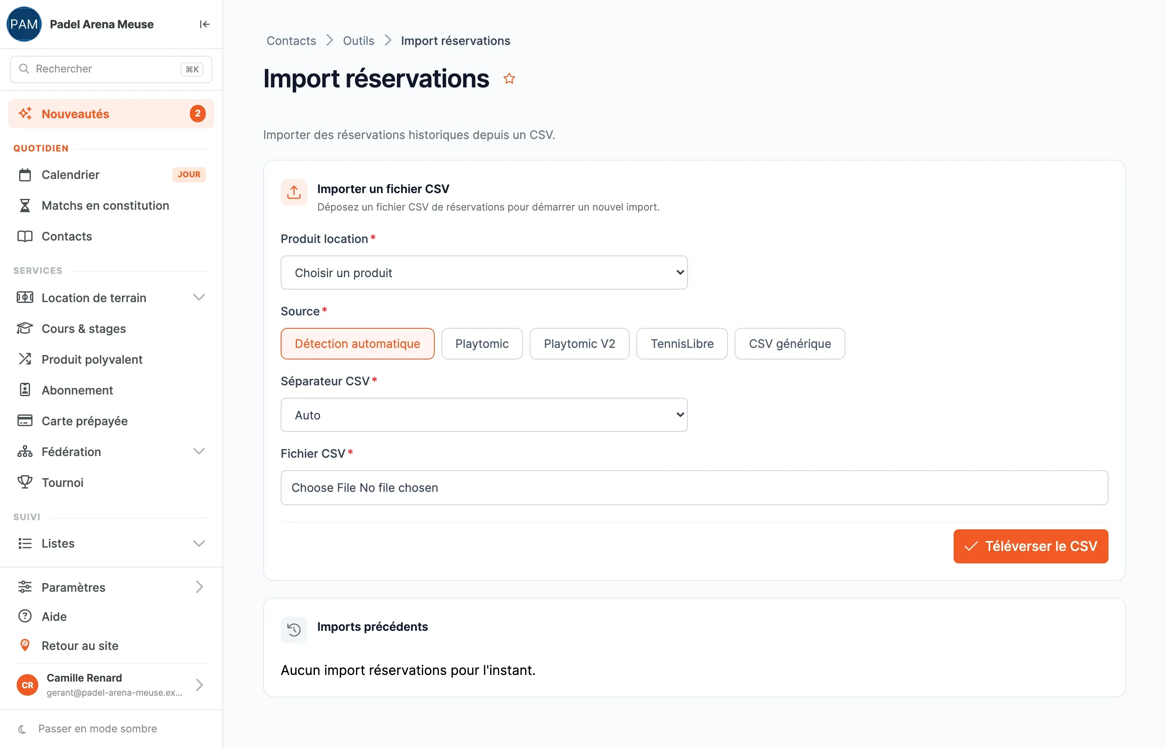
Task: Open Produit polyvalent
Action: tap(111, 360)
